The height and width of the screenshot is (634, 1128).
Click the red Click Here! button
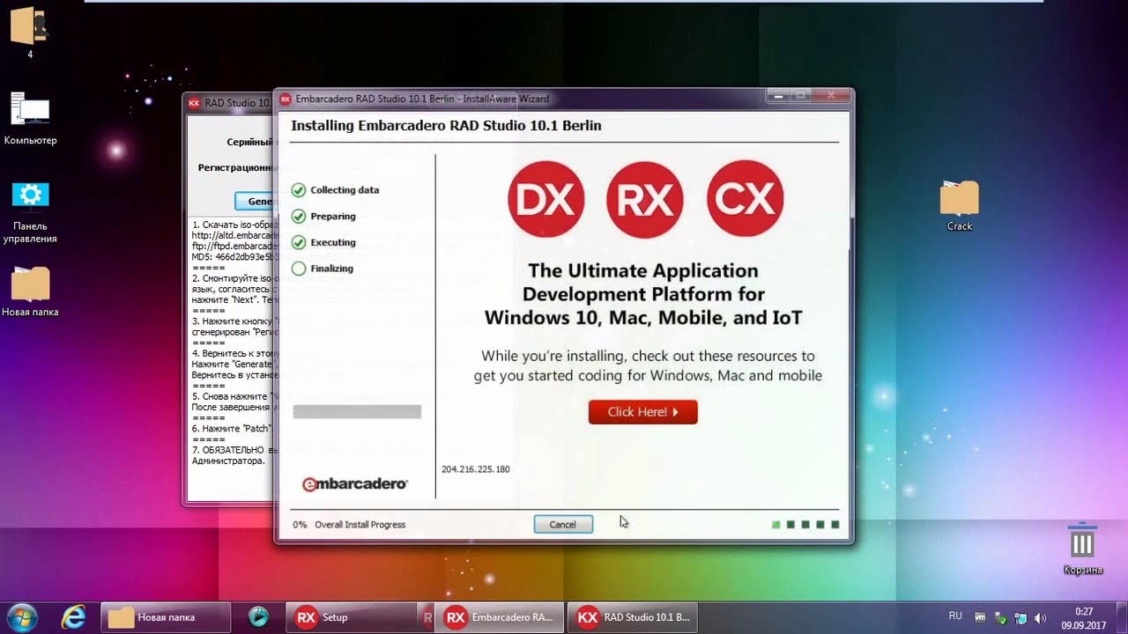643,411
